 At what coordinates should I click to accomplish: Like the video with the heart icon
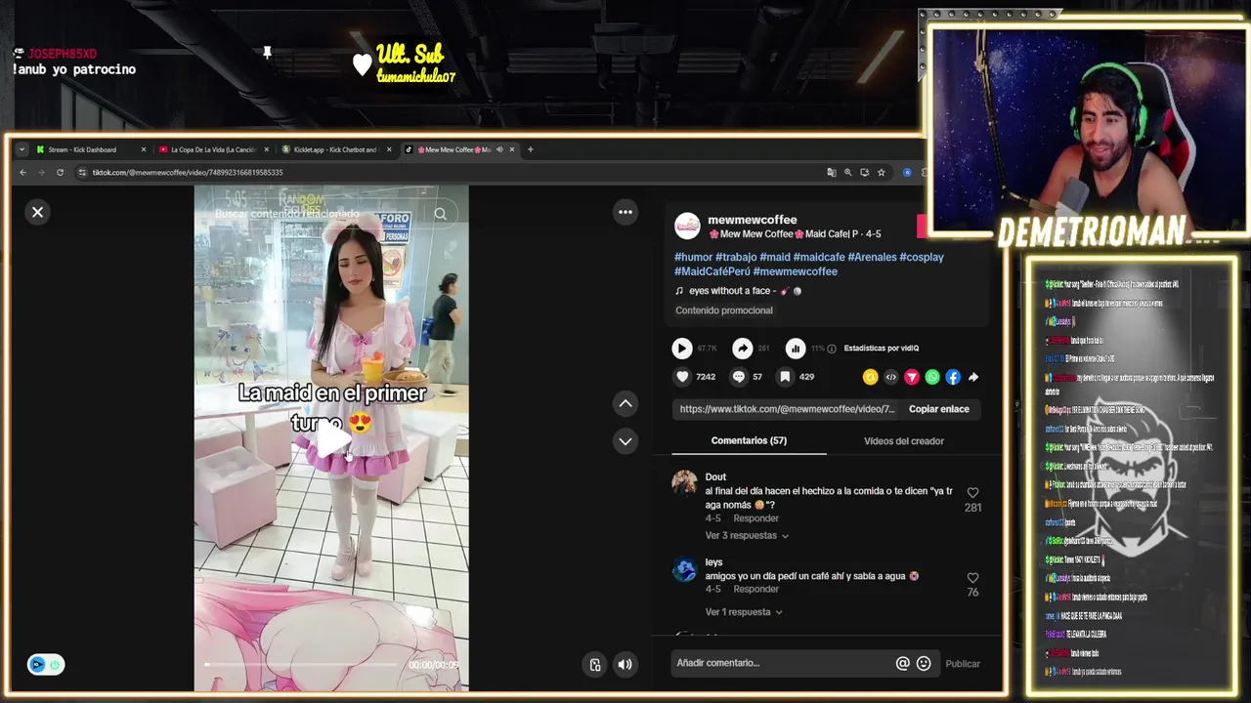(682, 377)
